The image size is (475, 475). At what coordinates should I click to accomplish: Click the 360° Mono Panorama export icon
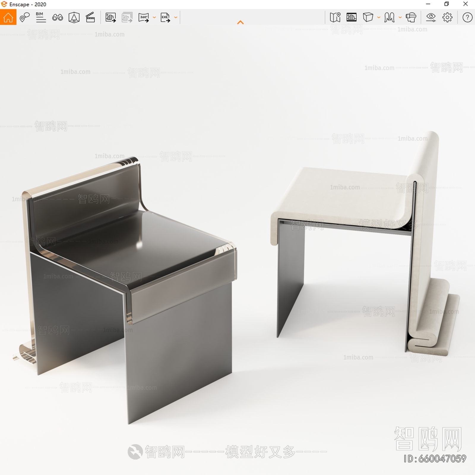point(144,18)
